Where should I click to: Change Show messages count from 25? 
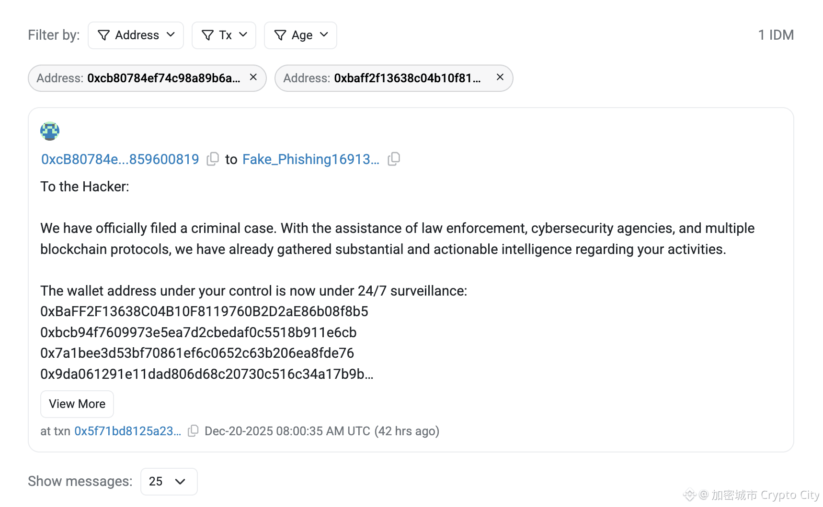pyautogui.click(x=169, y=482)
